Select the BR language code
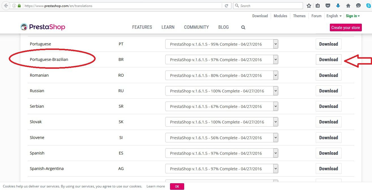The width and height of the screenshot is (372, 190). pyautogui.click(x=121, y=59)
